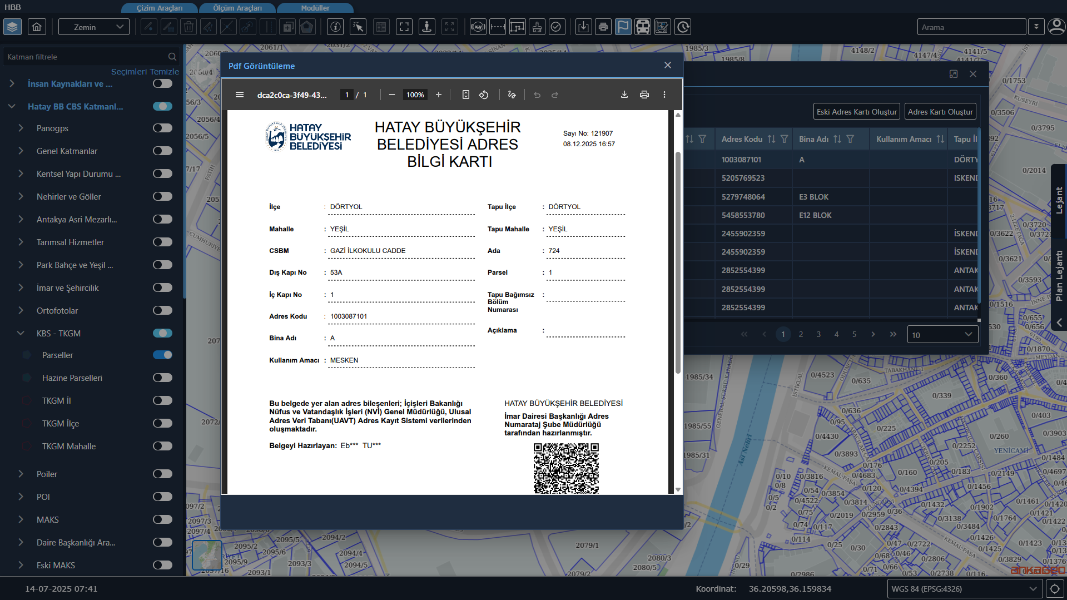Image resolution: width=1067 pixels, height=600 pixels.
Task: Open the feature info tool
Action: pos(335,27)
